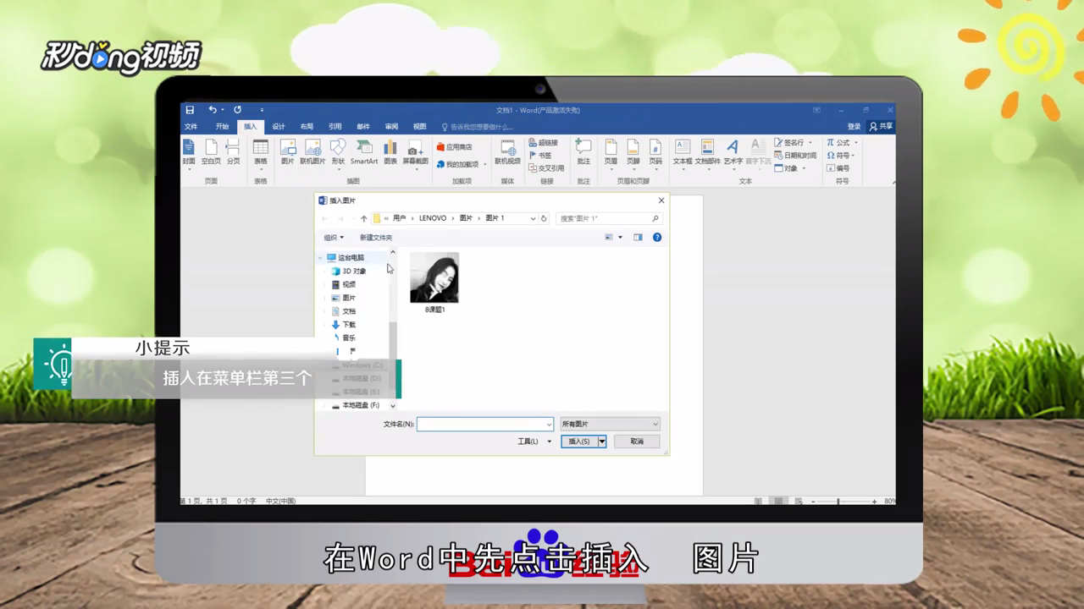Image resolution: width=1084 pixels, height=609 pixels.
Task: Switch to the 视图 View tab
Action: pyautogui.click(x=419, y=127)
